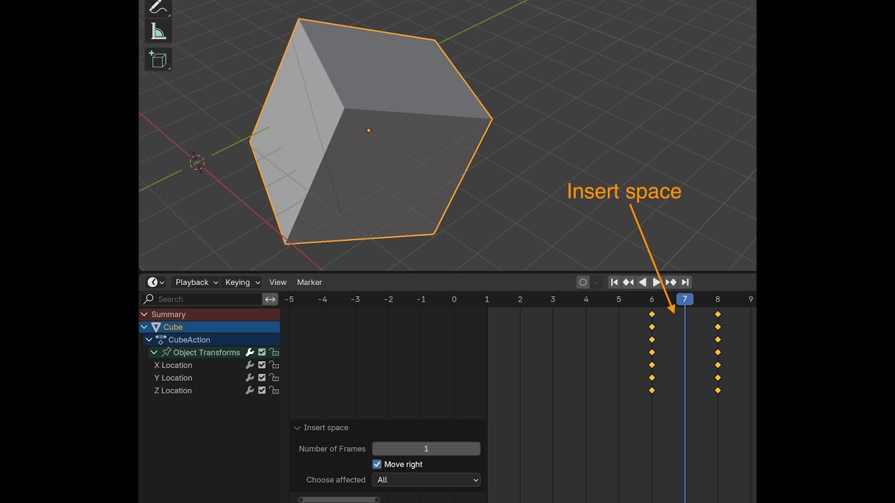Play the animation forward

click(657, 282)
